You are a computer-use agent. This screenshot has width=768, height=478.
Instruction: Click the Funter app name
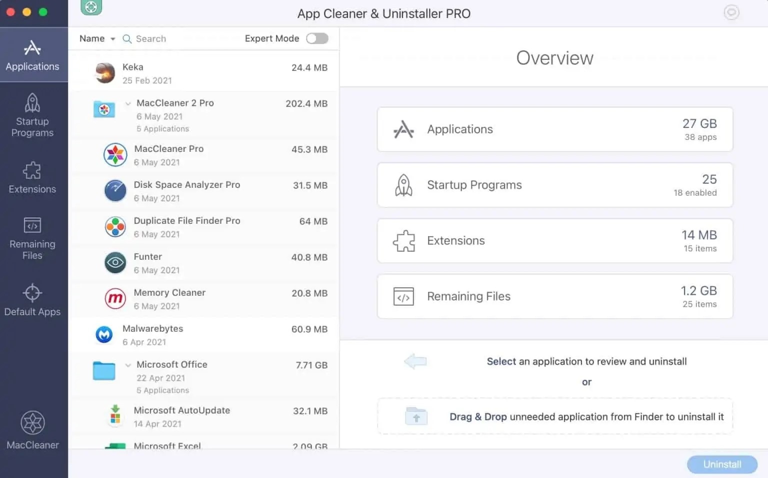pos(148,257)
